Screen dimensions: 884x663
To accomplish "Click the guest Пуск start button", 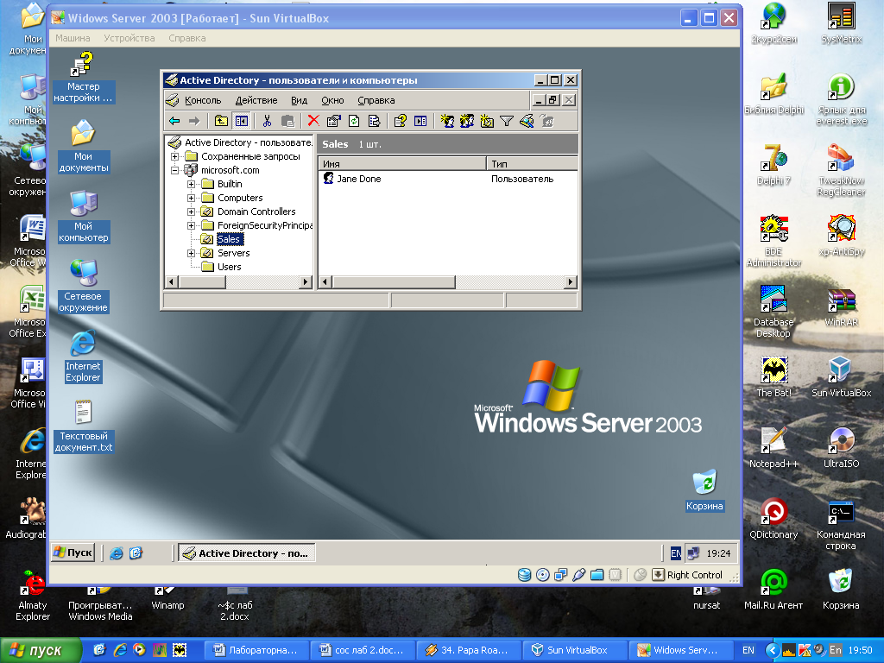I will pos(73,552).
